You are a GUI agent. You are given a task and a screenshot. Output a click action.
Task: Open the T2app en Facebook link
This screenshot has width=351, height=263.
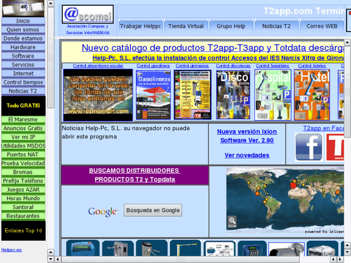323,128
